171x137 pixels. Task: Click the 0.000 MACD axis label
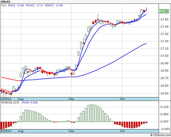(164, 121)
